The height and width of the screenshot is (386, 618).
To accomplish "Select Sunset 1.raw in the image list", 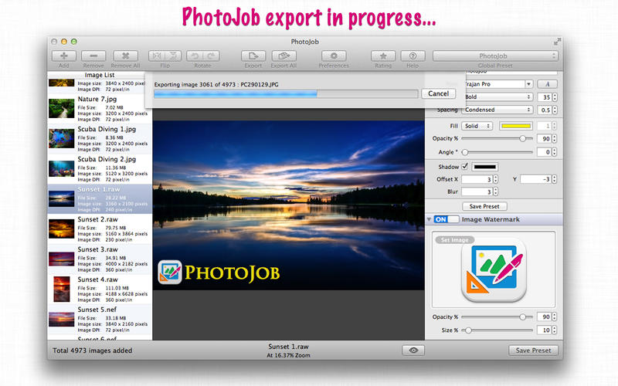I will 100,199.
